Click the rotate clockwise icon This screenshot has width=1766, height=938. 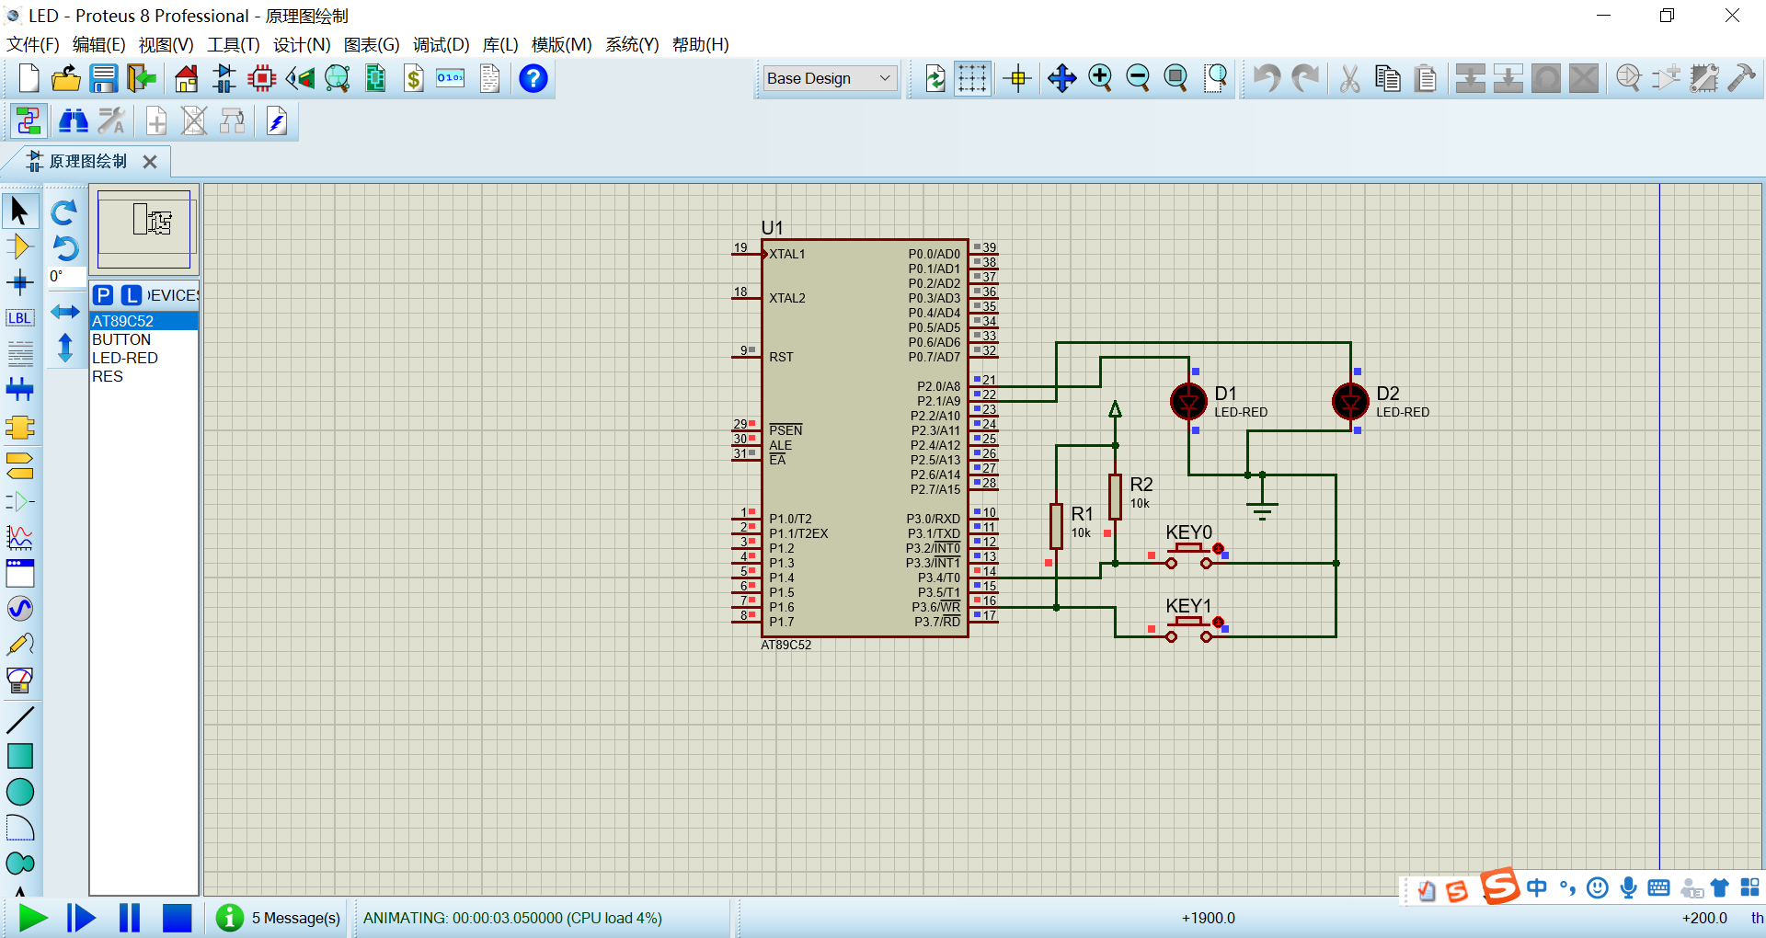[64, 213]
